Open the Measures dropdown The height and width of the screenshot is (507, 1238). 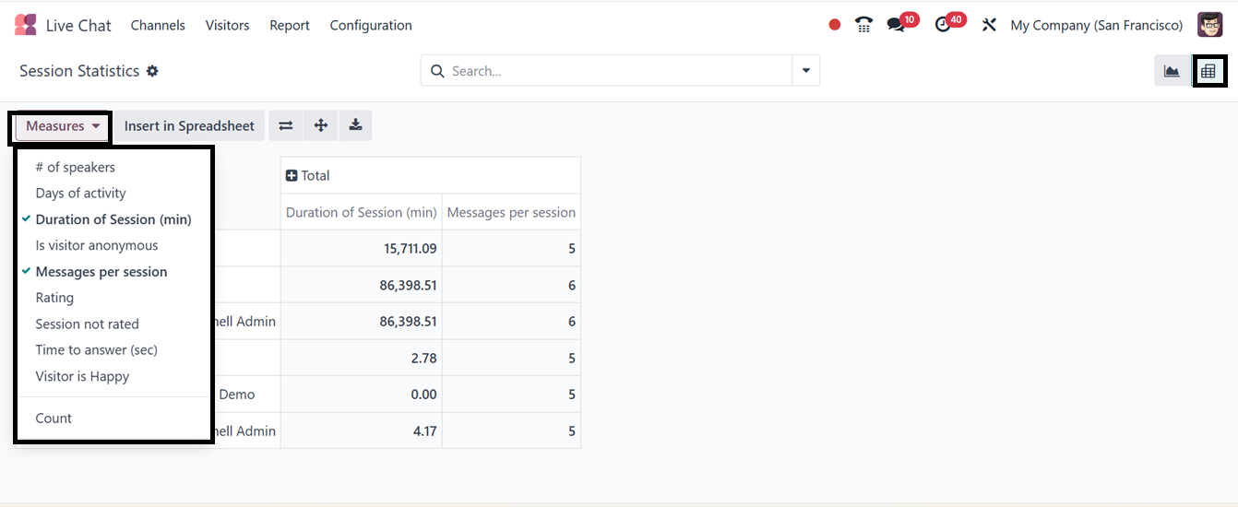[63, 126]
